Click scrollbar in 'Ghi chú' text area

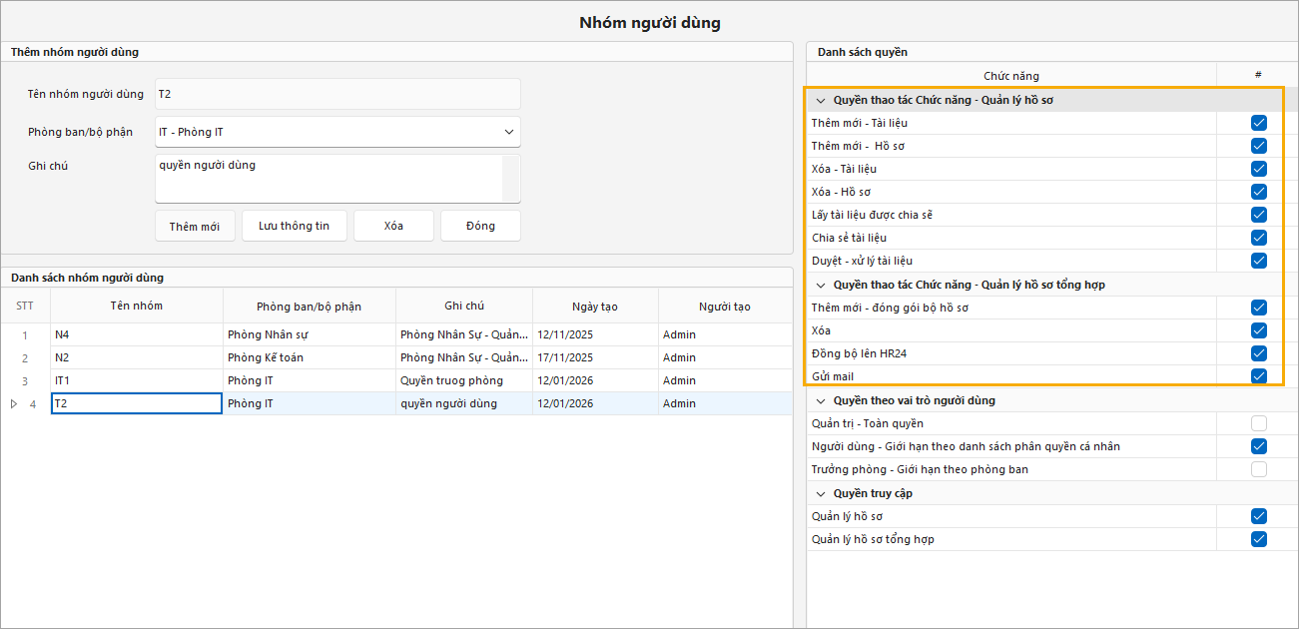(x=510, y=179)
